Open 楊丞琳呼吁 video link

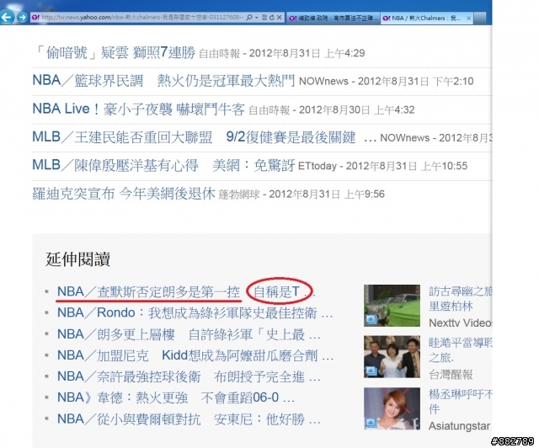pos(461,402)
